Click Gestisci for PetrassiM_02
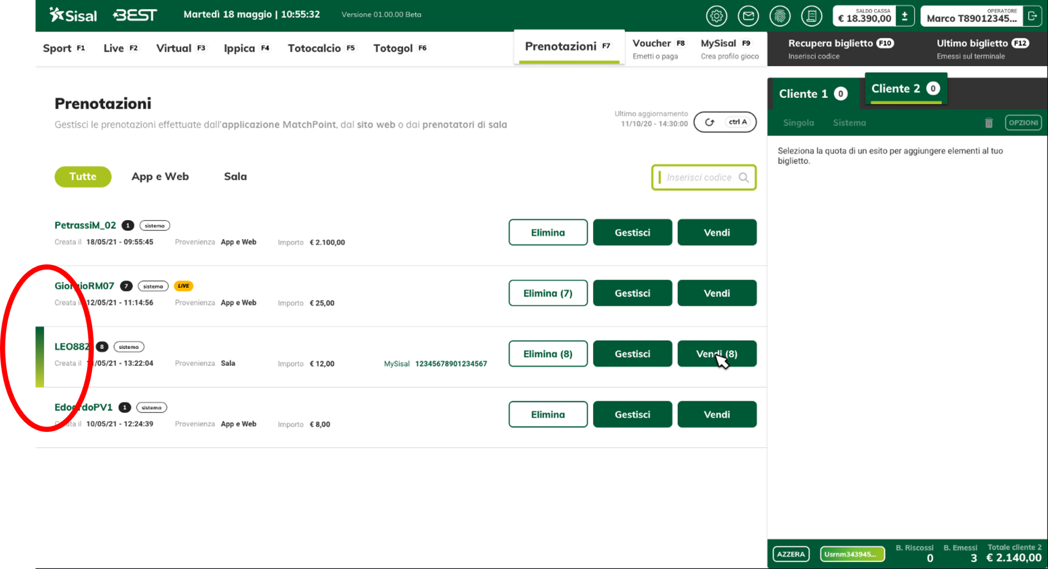 (633, 233)
